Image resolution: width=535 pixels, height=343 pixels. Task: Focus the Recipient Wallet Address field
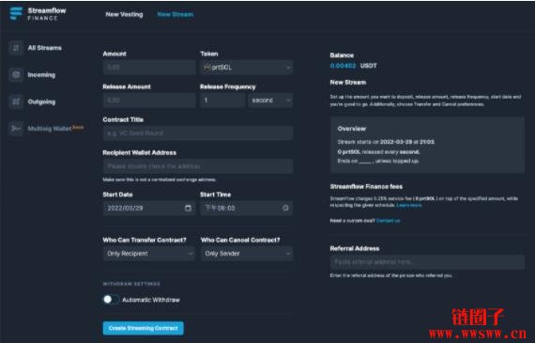(197, 166)
